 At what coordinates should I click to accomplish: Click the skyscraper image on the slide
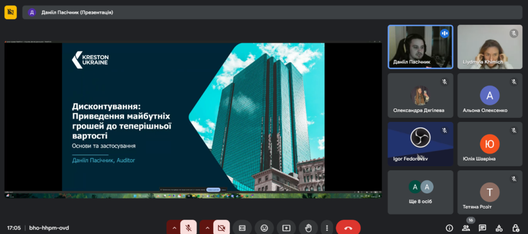pyautogui.click(x=257, y=117)
